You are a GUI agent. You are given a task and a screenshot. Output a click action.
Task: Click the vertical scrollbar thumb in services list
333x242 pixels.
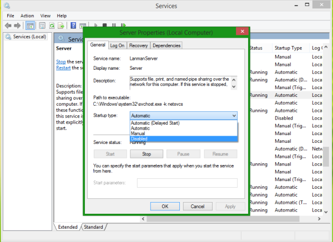[x=326, y=157]
